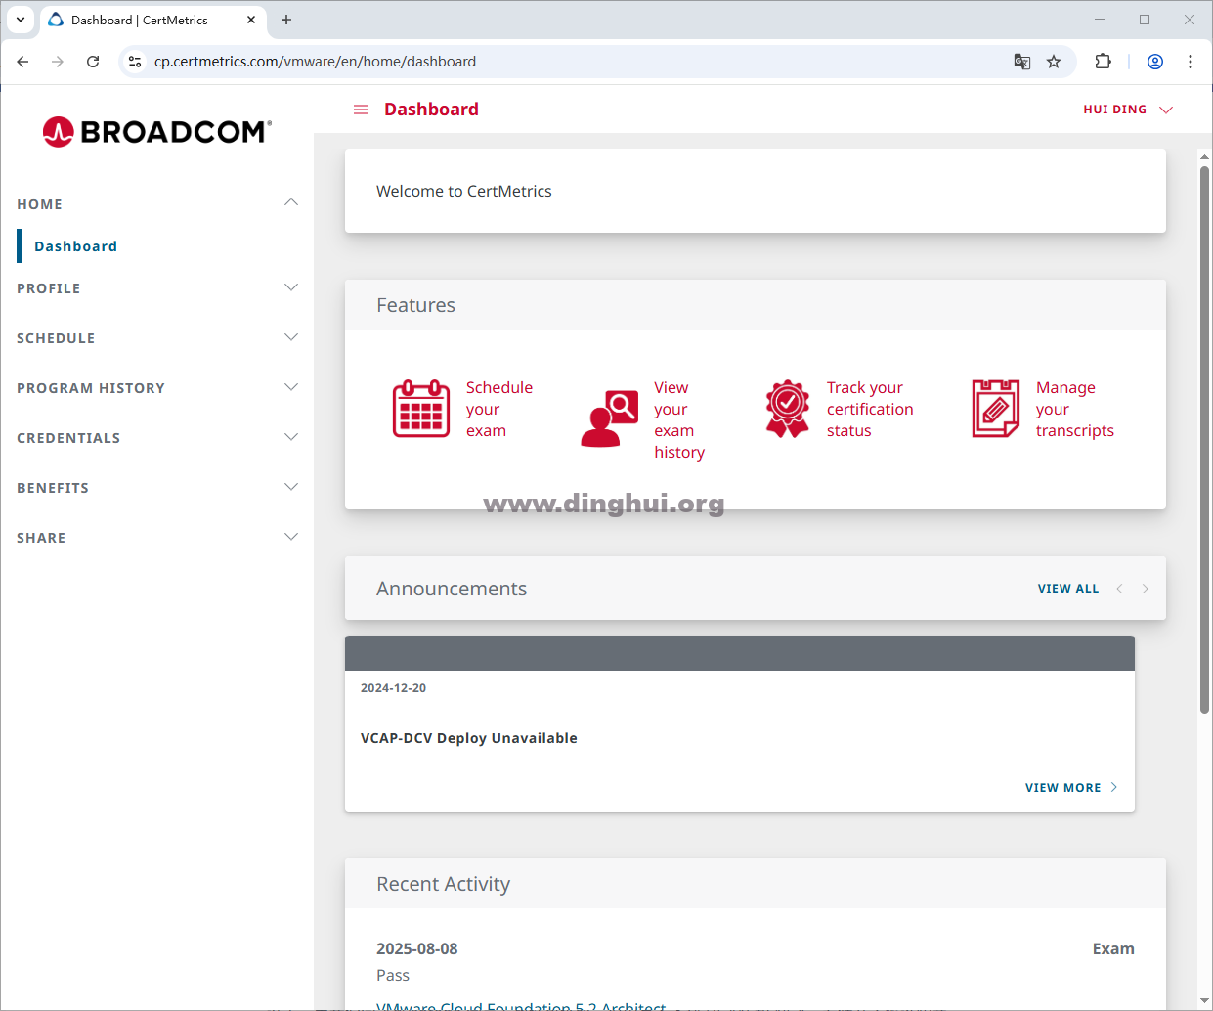Open a new browser tab
The width and height of the screenshot is (1213, 1011).
286,20
